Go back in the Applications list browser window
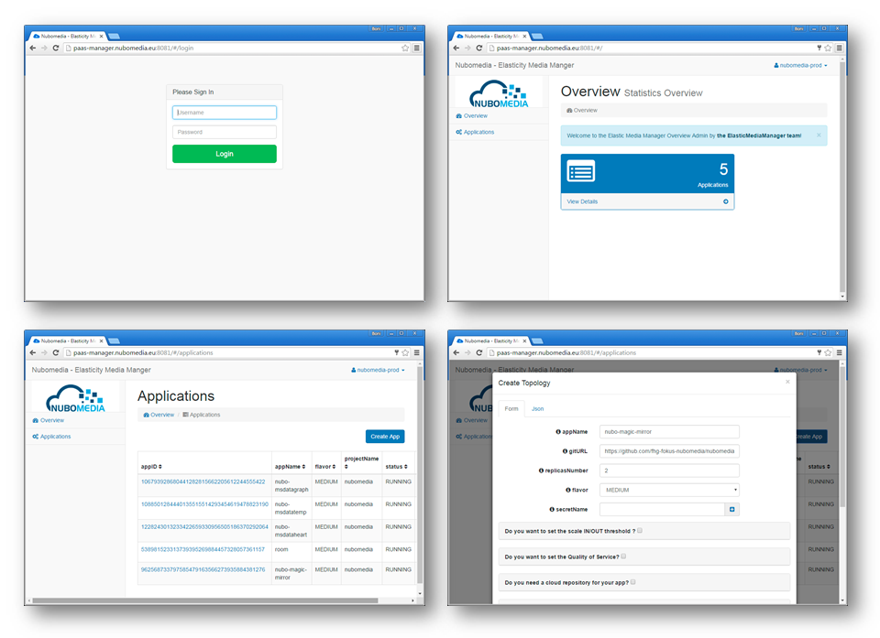 [33, 353]
